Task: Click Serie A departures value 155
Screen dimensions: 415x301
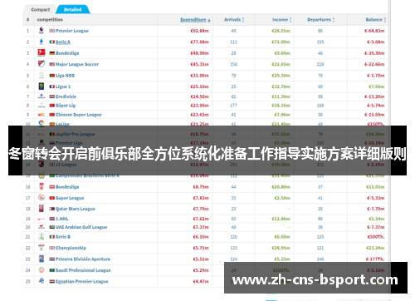Action: click(320, 42)
